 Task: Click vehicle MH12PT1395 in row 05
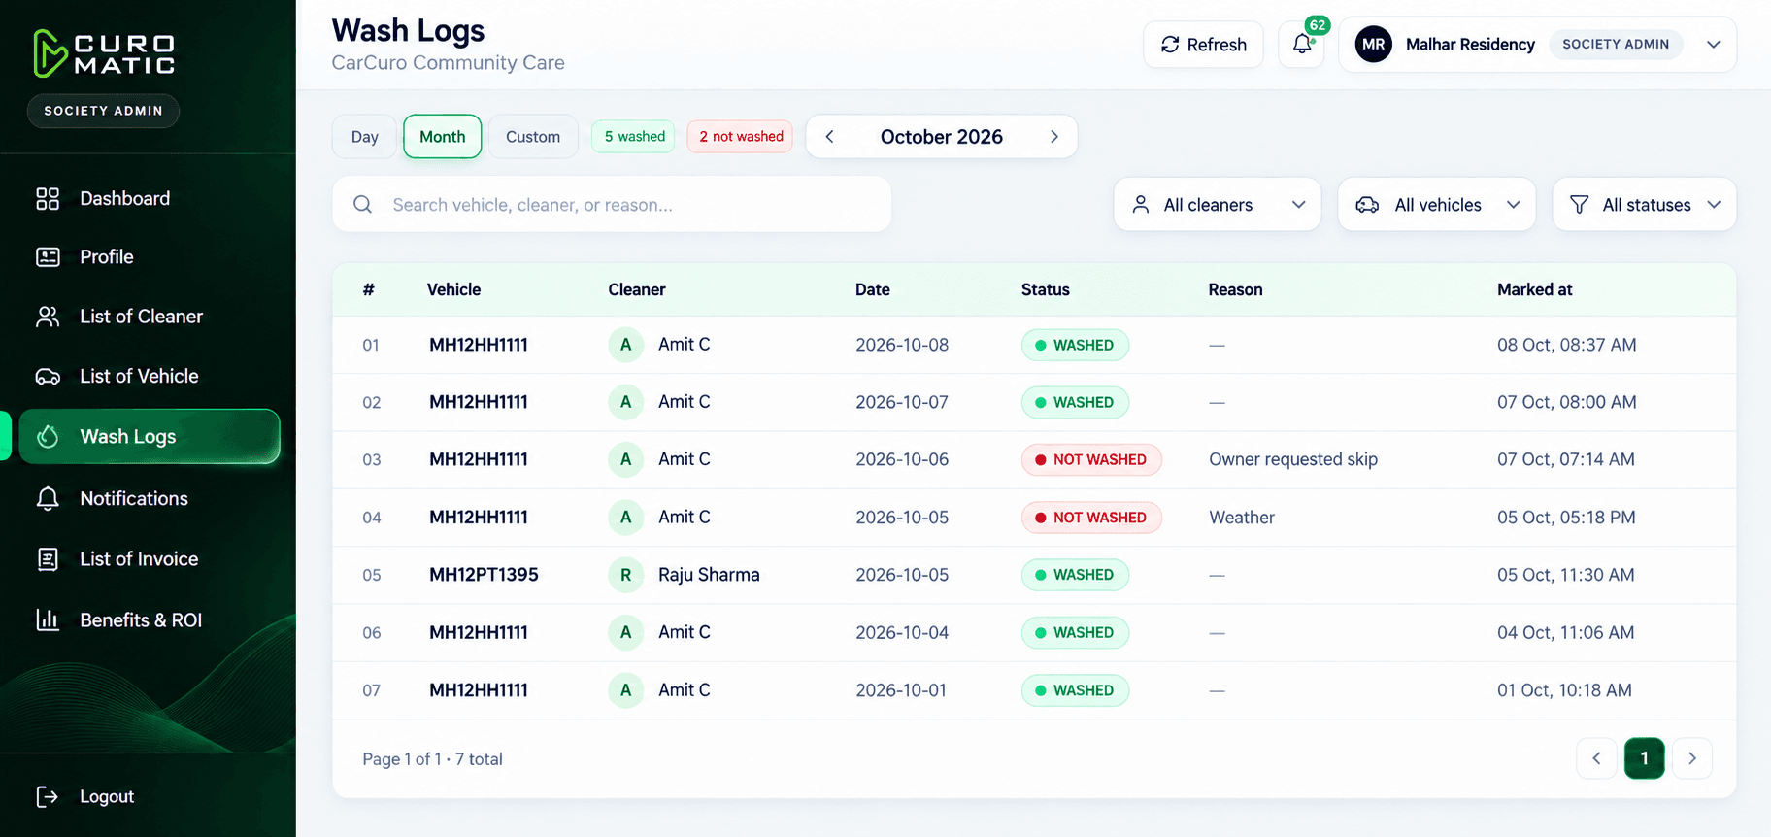point(484,575)
